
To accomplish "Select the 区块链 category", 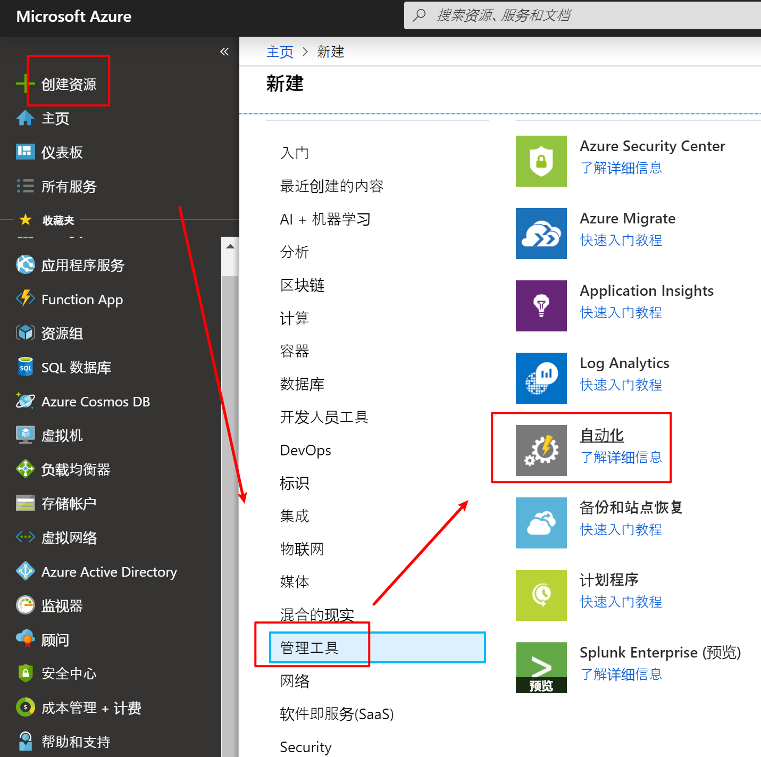I will pos(302,285).
